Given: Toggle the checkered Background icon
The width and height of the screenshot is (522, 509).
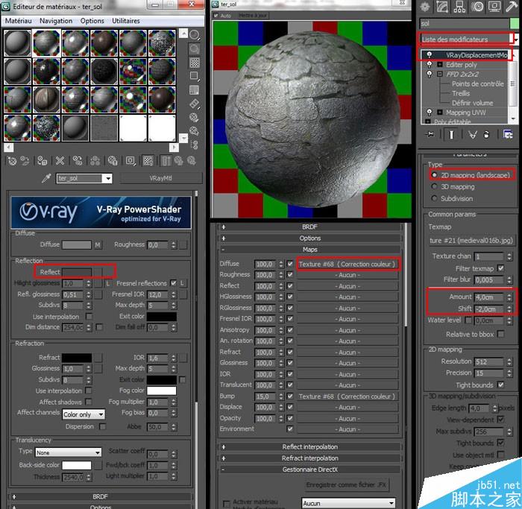Looking at the screenshot, I should point(195,63).
